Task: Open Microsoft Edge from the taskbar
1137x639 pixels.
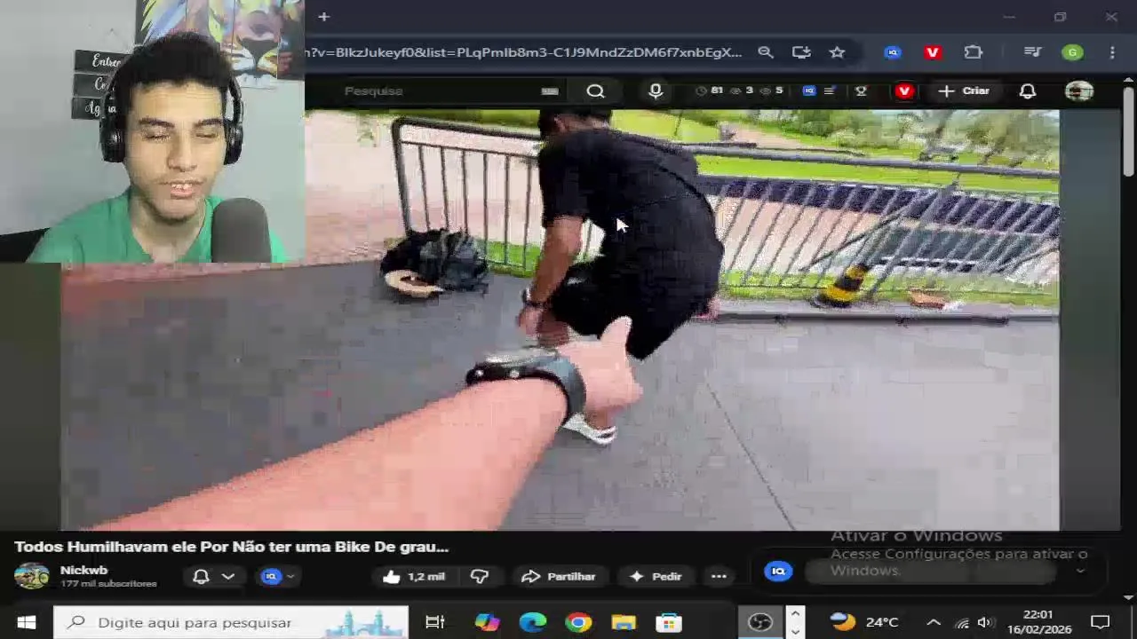Action: click(x=533, y=622)
